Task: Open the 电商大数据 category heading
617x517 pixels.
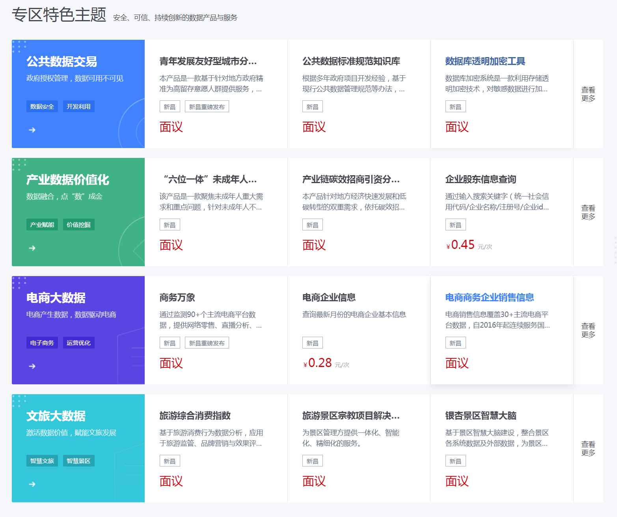Action: pyautogui.click(x=56, y=298)
